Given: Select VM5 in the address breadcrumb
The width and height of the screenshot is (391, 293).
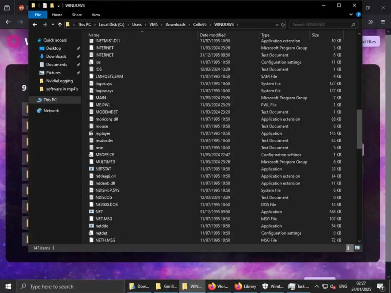Looking at the screenshot, I should (153, 24).
